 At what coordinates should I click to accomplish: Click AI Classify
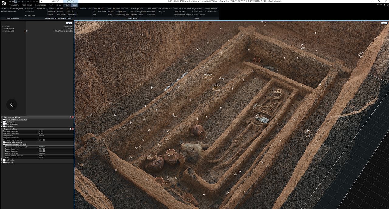pyautogui.click(x=151, y=12)
